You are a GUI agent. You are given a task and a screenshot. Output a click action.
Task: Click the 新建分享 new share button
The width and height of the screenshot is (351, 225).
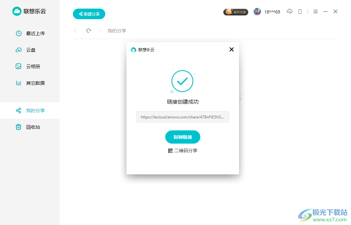click(x=89, y=14)
